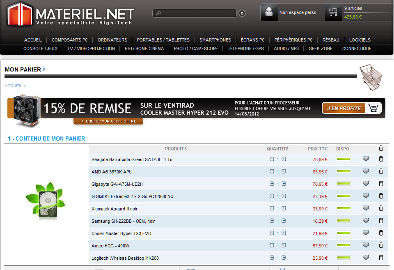The height and width of the screenshot is (270, 394).
Task: Add Gigabyte GA-A75M-UD2H to wishlist heart
Action: pos(366,184)
